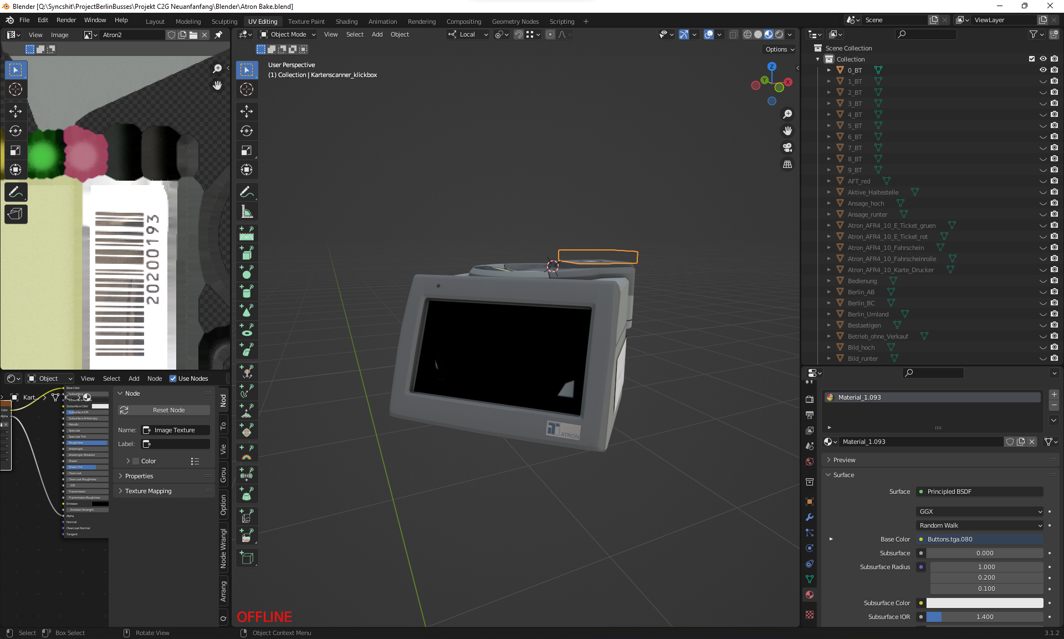Open the viewport Options button
Image resolution: width=1064 pixels, height=639 pixels.
pos(780,49)
